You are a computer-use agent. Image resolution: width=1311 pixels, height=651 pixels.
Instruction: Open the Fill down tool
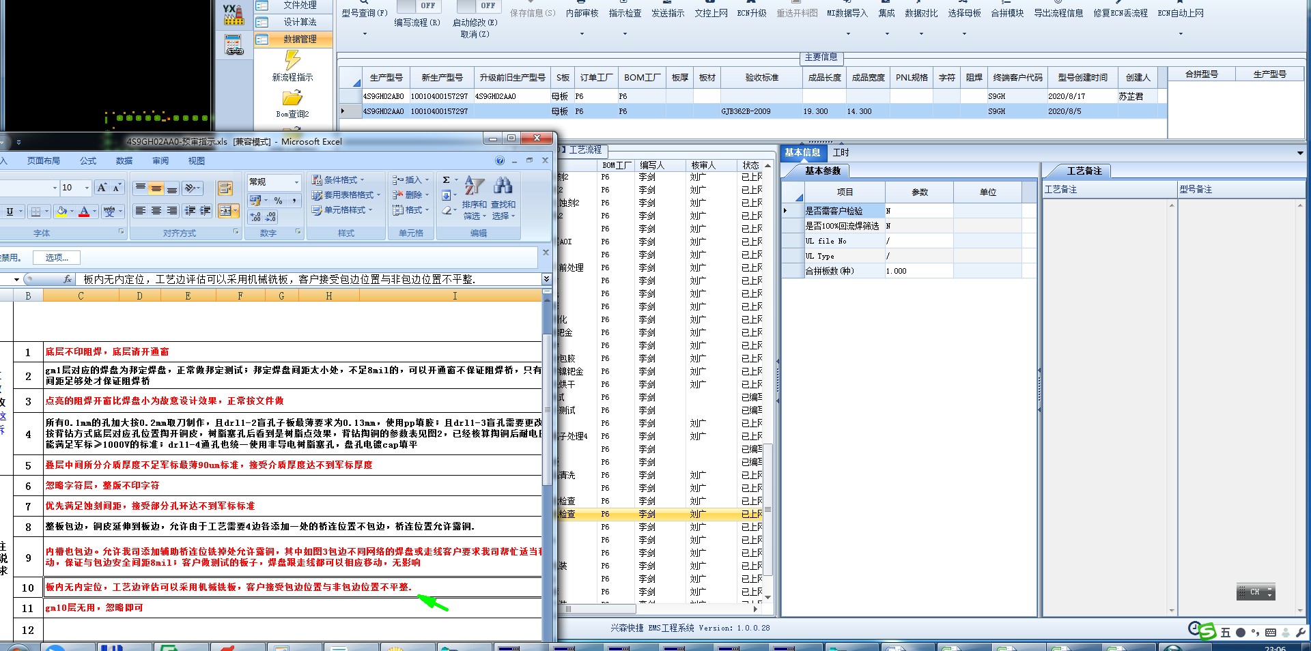446,195
